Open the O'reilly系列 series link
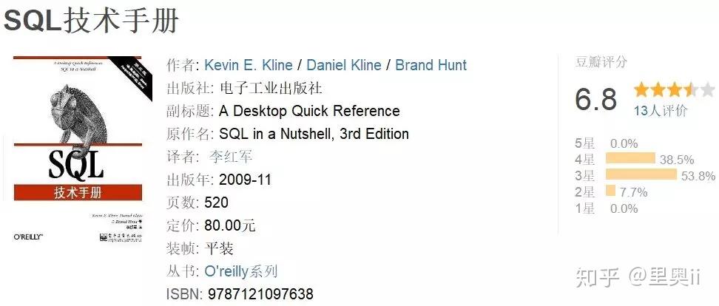 [x=240, y=271]
